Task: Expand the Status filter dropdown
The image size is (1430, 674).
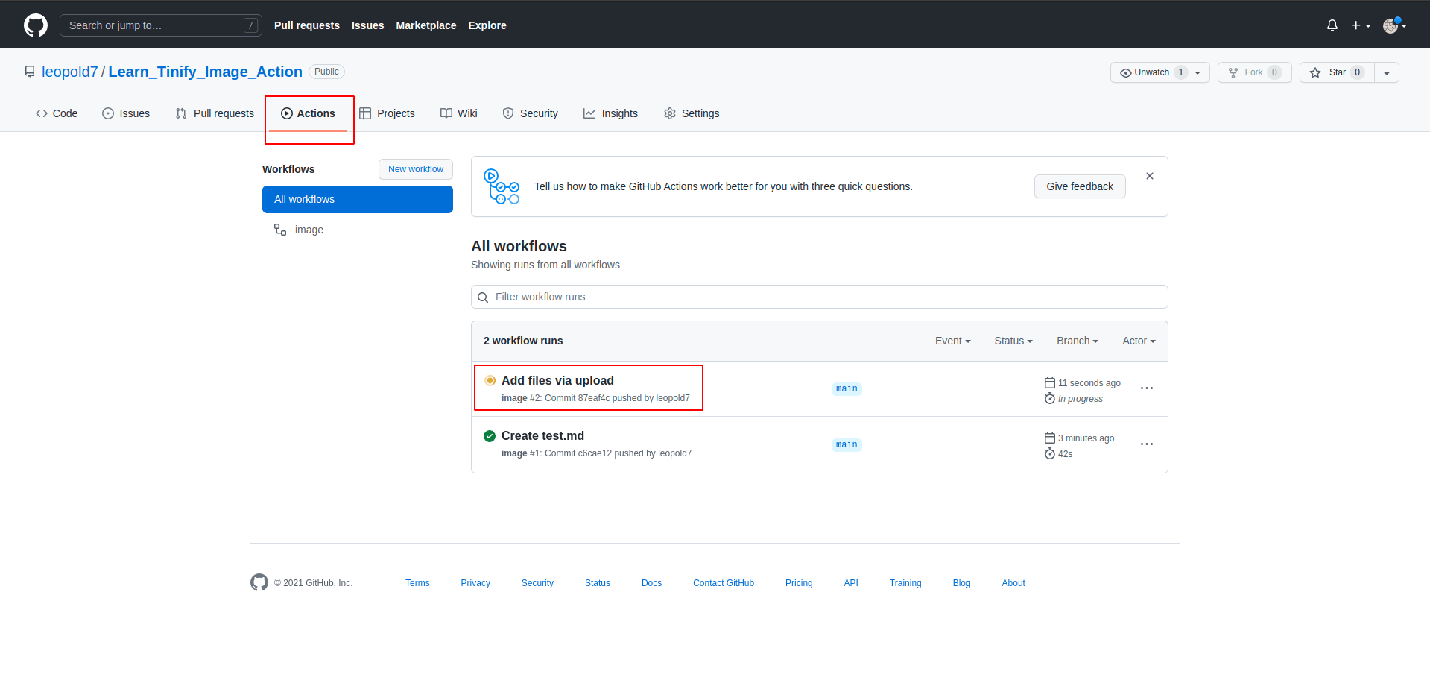Action: (x=1013, y=341)
